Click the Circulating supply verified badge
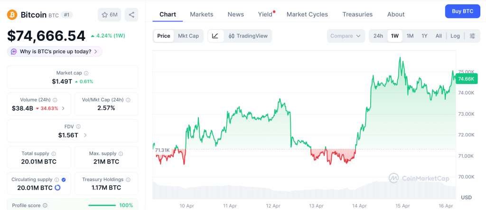The height and width of the screenshot is (210, 486). 64,180
